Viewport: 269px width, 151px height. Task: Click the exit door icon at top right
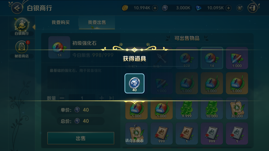(252, 8)
